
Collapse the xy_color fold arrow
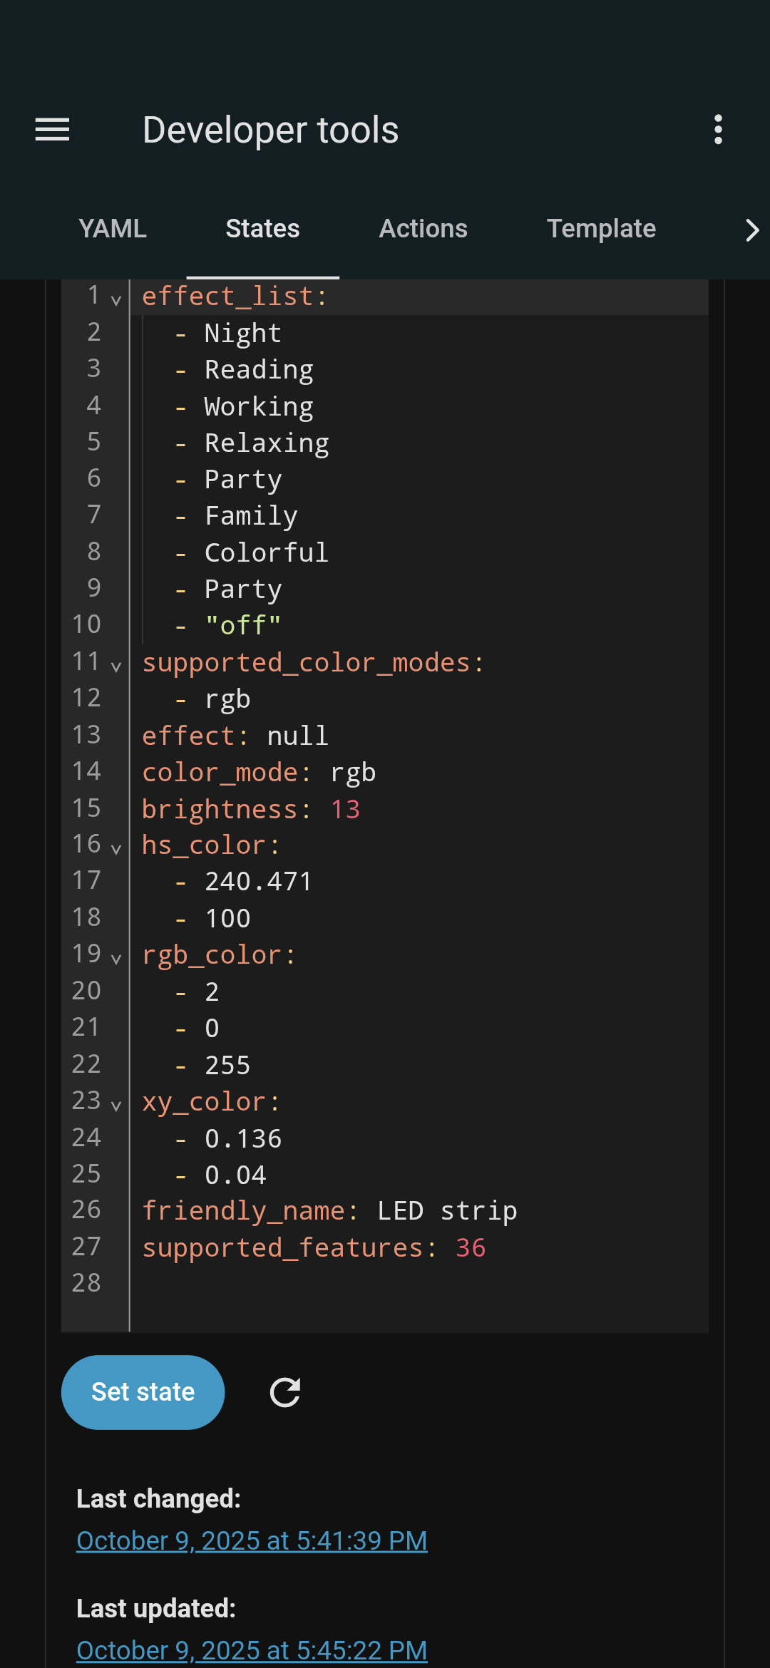tap(116, 1106)
